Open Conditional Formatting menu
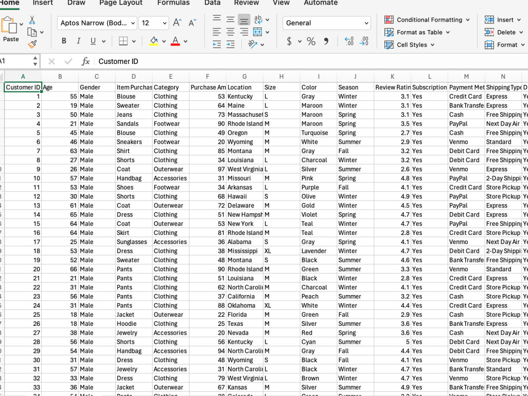Image resolution: width=528 pixels, height=396 pixels. (427, 20)
